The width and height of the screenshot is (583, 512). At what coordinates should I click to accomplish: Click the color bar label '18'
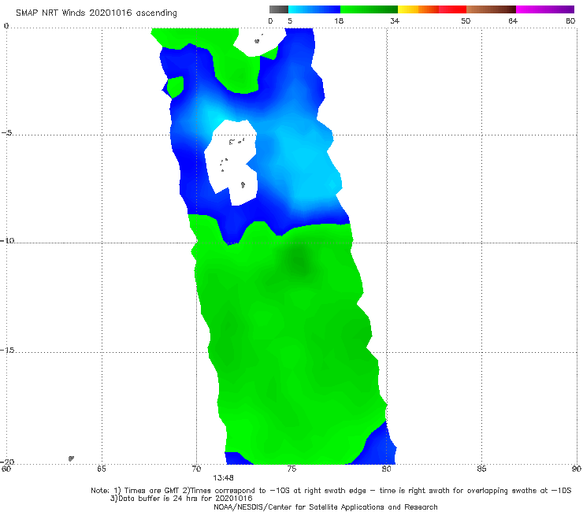pyautogui.click(x=339, y=20)
